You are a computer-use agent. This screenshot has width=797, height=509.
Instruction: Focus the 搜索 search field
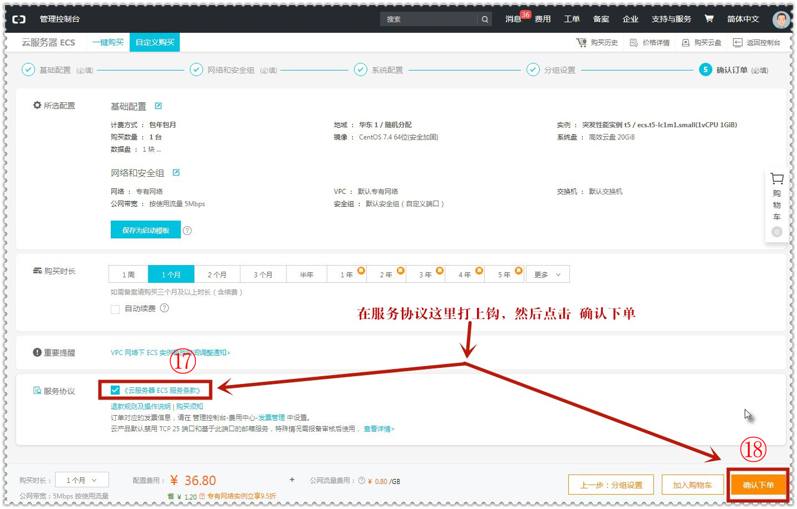pos(429,19)
